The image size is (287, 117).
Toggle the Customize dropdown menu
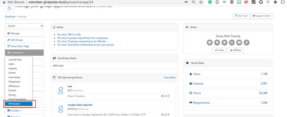point(24,53)
